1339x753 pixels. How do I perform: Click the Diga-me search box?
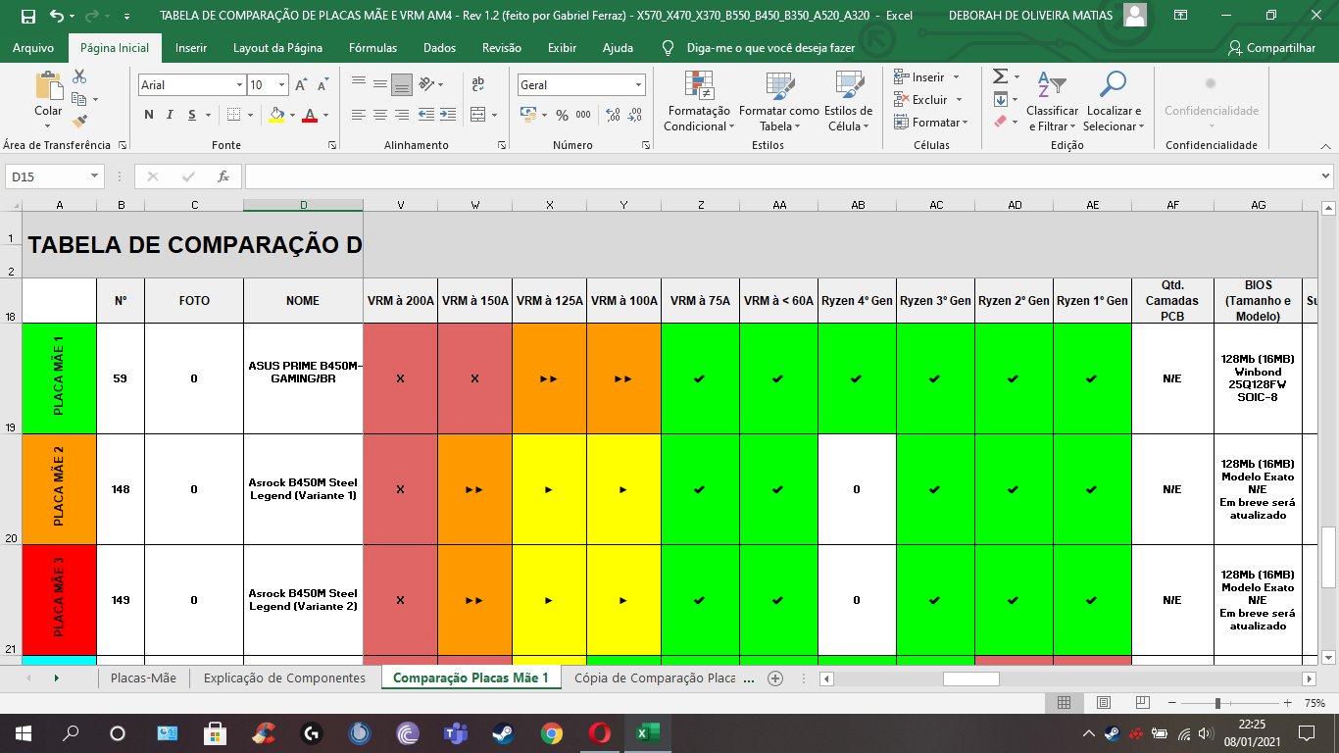pyautogui.click(x=769, y=48)
